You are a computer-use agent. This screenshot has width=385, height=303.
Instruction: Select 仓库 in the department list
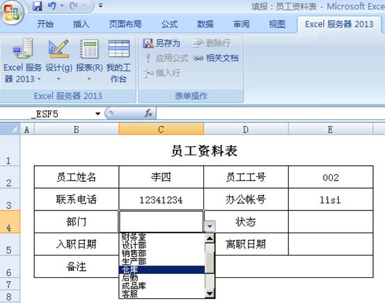[162, 270]
